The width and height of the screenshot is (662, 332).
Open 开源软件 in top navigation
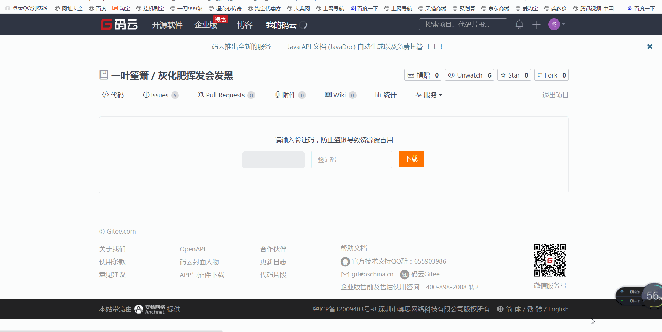[167, 25]
